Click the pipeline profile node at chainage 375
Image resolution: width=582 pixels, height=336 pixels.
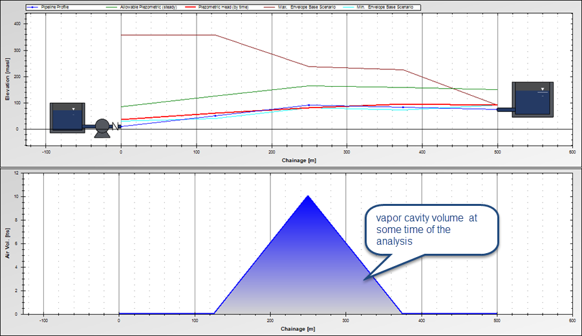(403, 107)
